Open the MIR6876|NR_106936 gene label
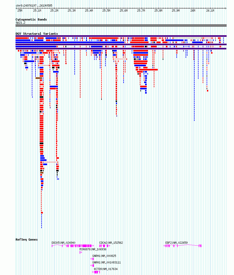Viewport: 234px width, 275px height. tap(93, 249)
